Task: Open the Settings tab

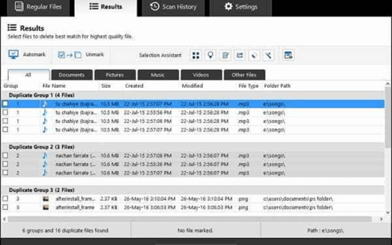Action: (x=241, y=7)
